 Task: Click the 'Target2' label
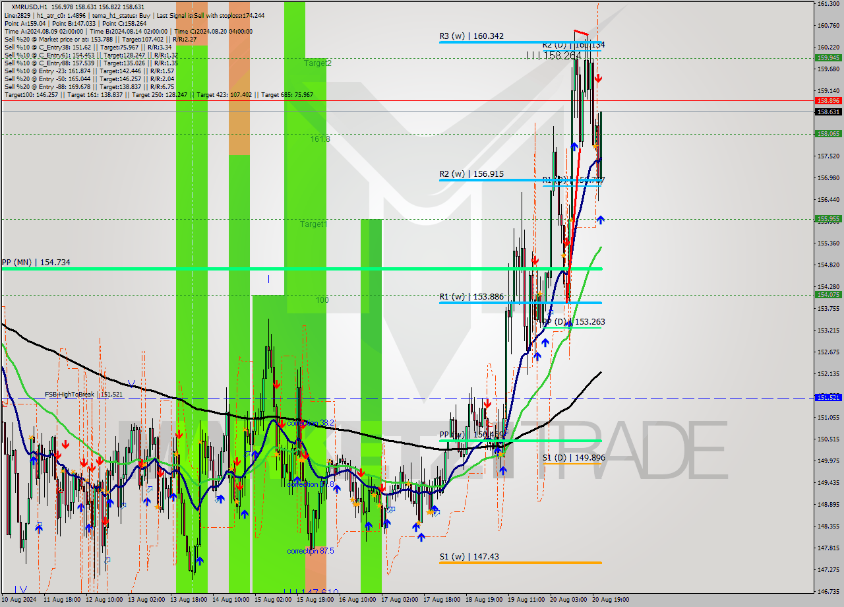(318, 63)
